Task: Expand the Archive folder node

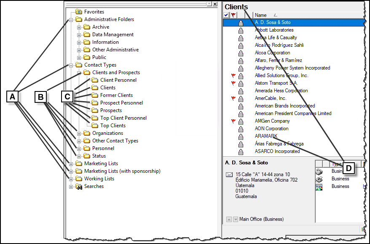Action: 79,28
